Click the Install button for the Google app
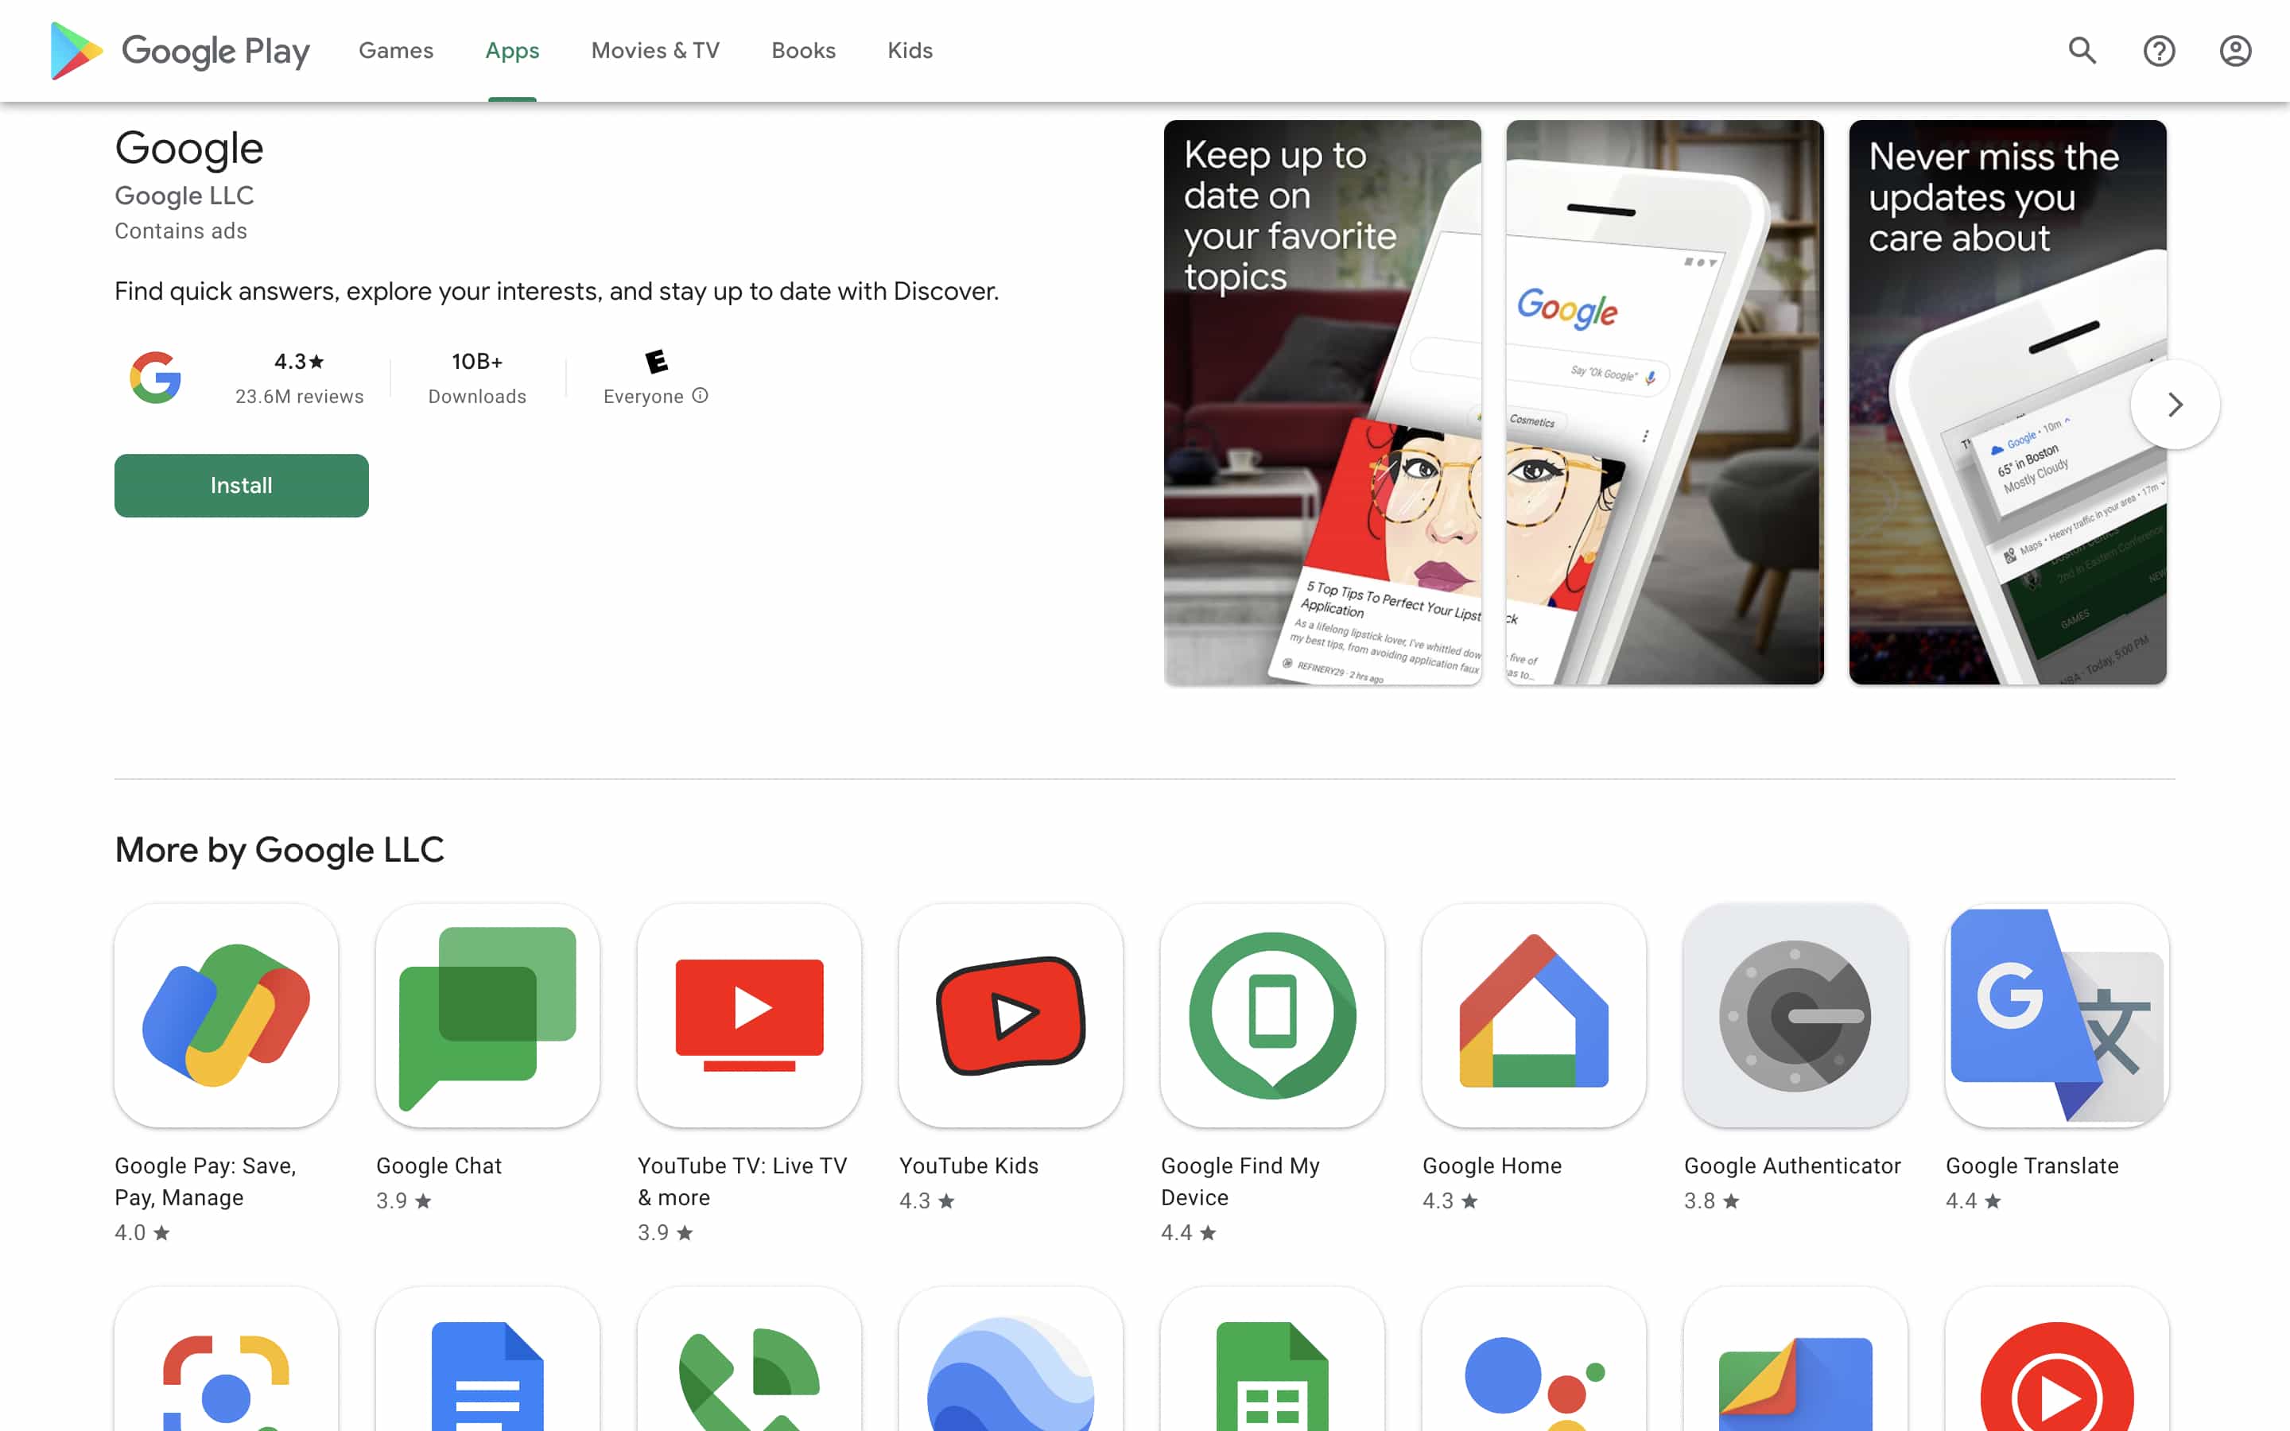The height and width of the screenshot is (1431, 2290). pos(241,486)
